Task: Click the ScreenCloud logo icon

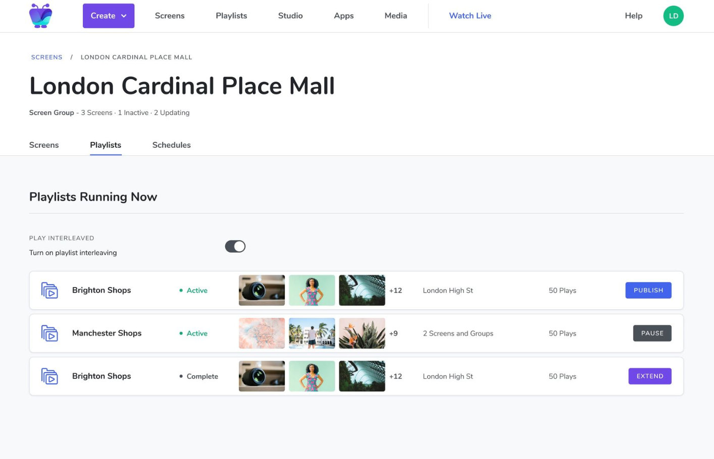Action: coord(40,16)
